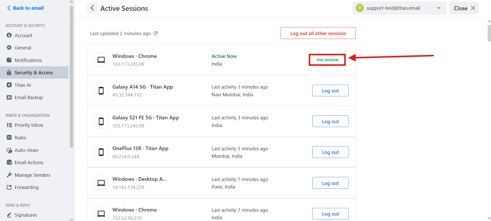Click the Galaxy A14 5G phone device icon
491x221 pixels.
point(101,91)
